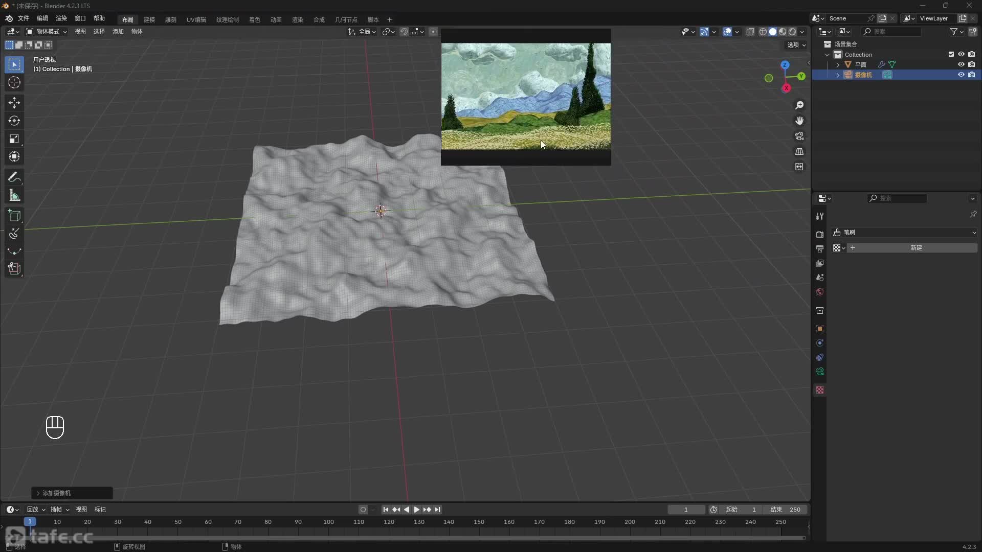Activate the Transform tool
982x552 pixels.
click(14, 156)
